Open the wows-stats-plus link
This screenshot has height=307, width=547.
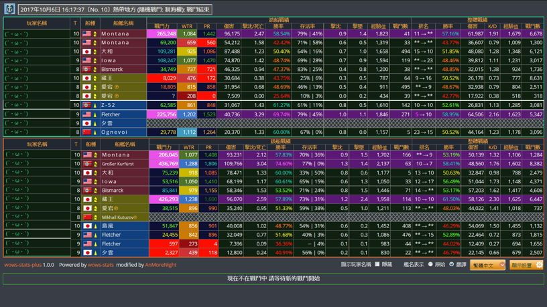(x=23, y=265)
